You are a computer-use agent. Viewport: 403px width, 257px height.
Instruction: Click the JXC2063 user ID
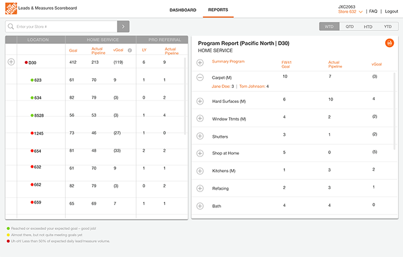(347, 7)
